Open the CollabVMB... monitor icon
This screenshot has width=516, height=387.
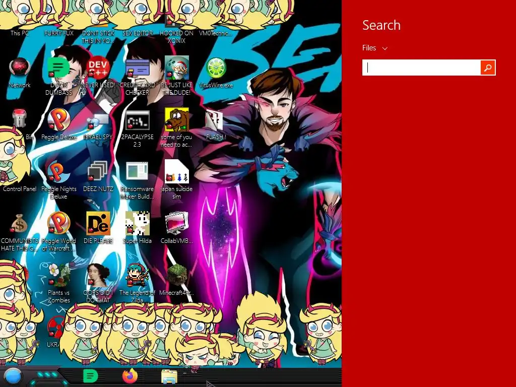tap(177, 223)
